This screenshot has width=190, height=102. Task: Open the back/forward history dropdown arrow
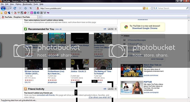pos(11,8)
